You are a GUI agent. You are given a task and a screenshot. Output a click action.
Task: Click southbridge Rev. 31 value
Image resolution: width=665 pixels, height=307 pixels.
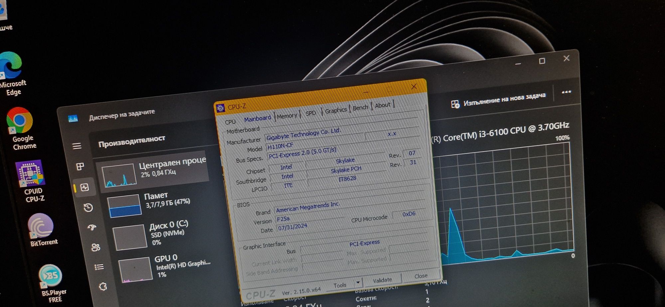pos(413,162)
